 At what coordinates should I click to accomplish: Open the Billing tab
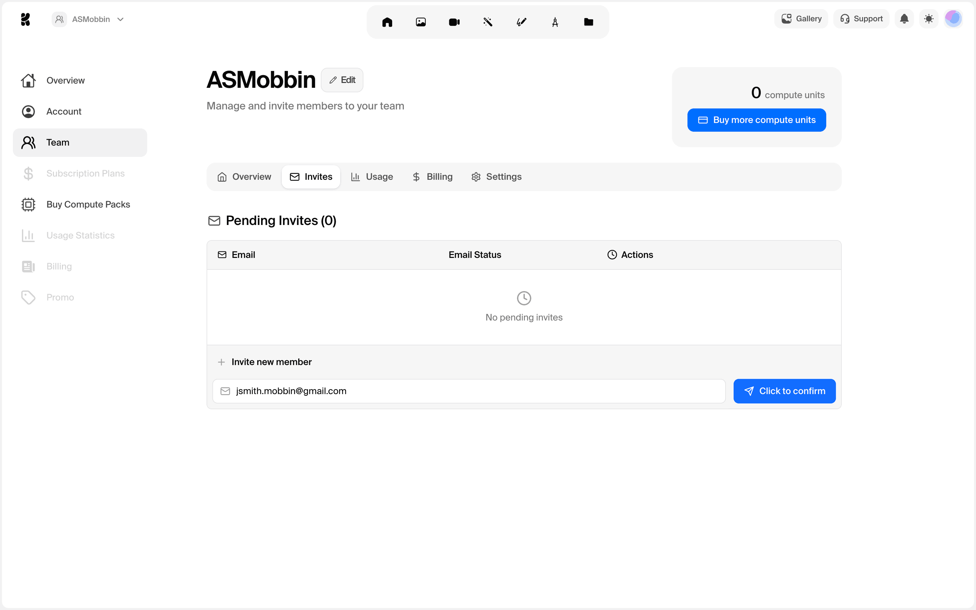click(x=432, y=177)
